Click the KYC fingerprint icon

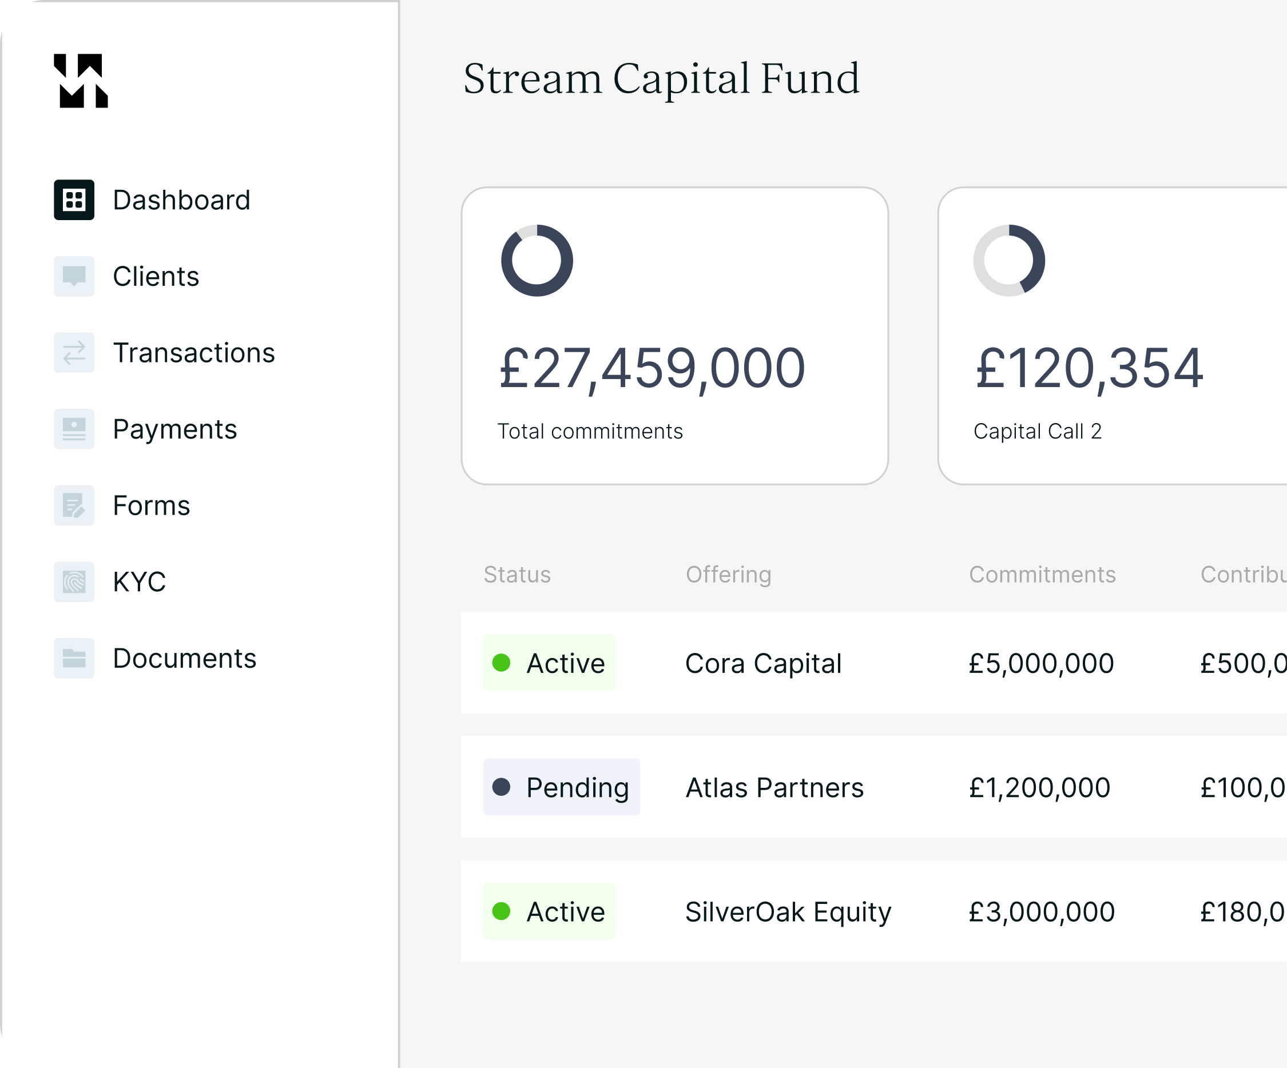tap(74, 582)
